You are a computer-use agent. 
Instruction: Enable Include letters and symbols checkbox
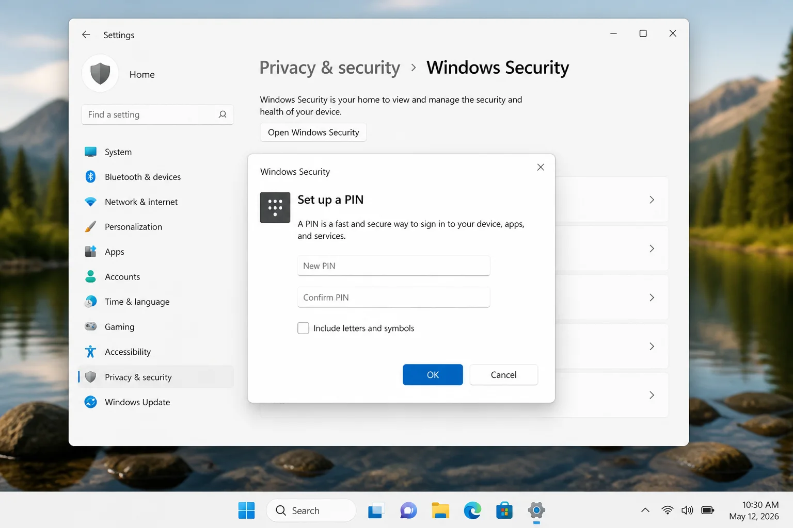[x=304, y=328]
